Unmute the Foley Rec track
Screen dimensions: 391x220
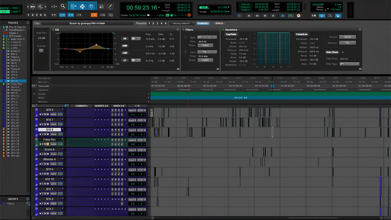pos(48,144)
